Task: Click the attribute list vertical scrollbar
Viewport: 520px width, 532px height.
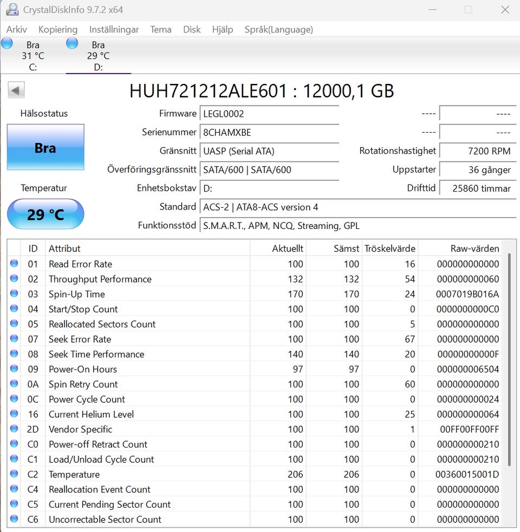Action: click(x=509, y=360)
